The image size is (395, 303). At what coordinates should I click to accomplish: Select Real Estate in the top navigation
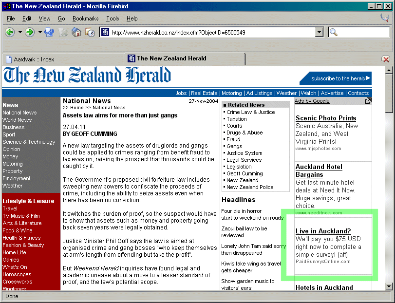[x=204, y=93]
